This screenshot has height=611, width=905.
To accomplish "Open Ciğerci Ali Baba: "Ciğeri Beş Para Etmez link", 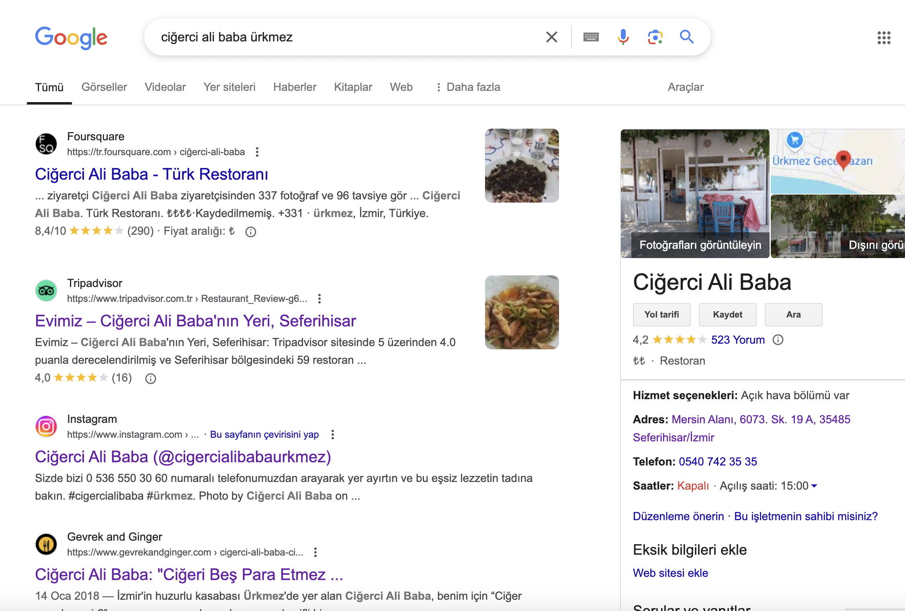I will tap(189, 574).
